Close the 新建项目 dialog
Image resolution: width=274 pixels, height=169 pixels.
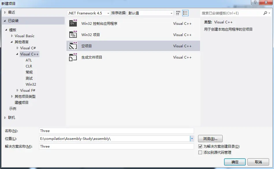(266, 2)
